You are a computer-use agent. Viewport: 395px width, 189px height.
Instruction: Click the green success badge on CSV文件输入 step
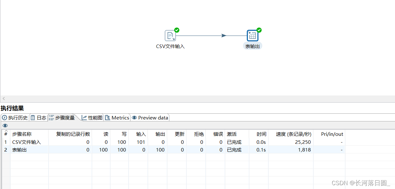pyautogui.click(x=176, y=30)
